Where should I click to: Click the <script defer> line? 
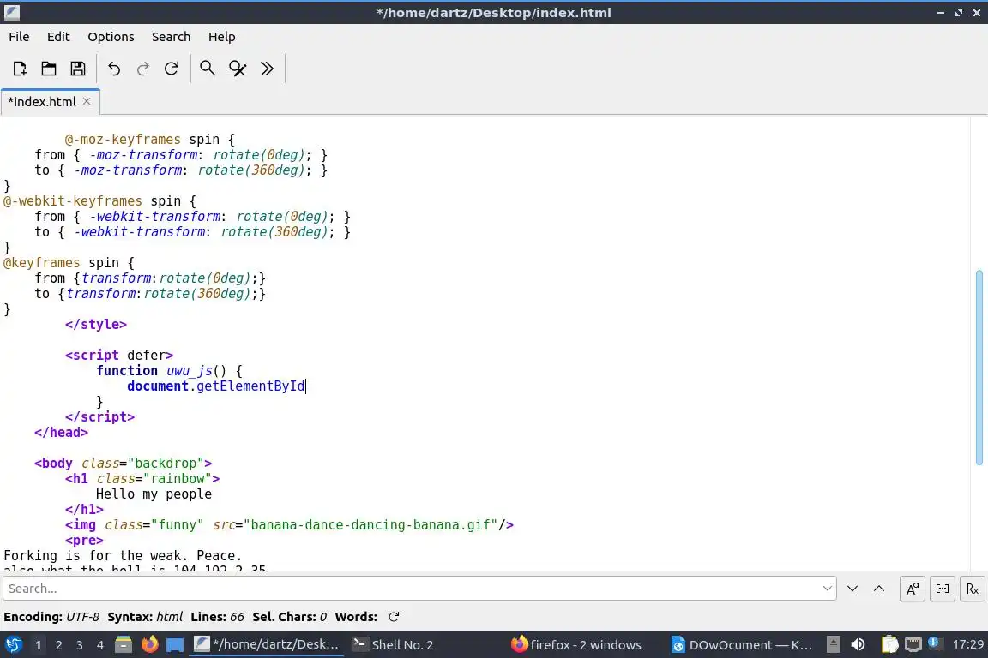point(119,355)
